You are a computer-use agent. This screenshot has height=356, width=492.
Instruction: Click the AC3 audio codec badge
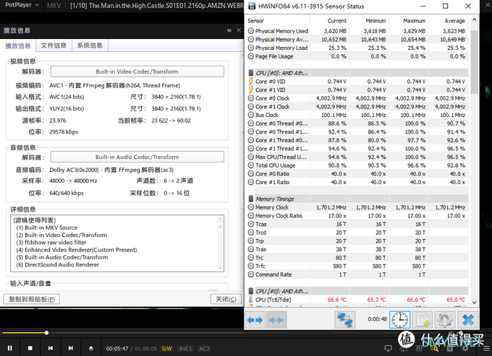point(204,349)
